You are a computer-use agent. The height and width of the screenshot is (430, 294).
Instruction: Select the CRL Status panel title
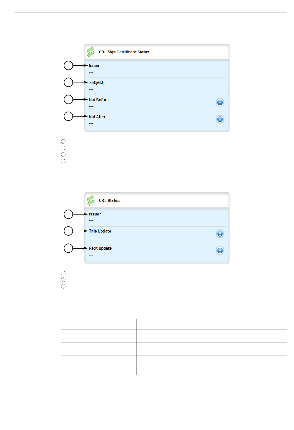coord(109,201)
